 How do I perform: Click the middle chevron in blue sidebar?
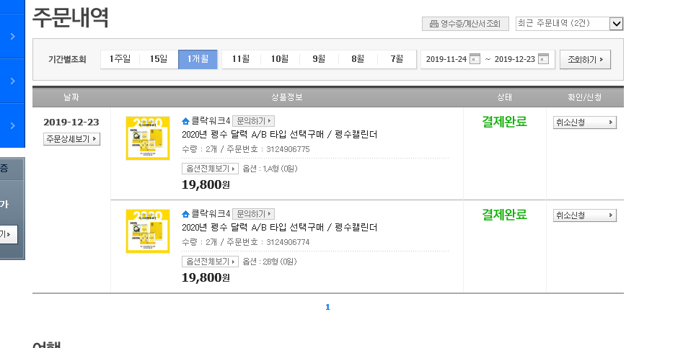coord(13,81)
